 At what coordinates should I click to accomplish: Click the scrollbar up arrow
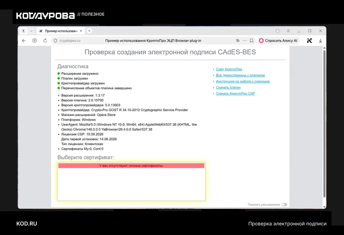click(x=324, y=48)
